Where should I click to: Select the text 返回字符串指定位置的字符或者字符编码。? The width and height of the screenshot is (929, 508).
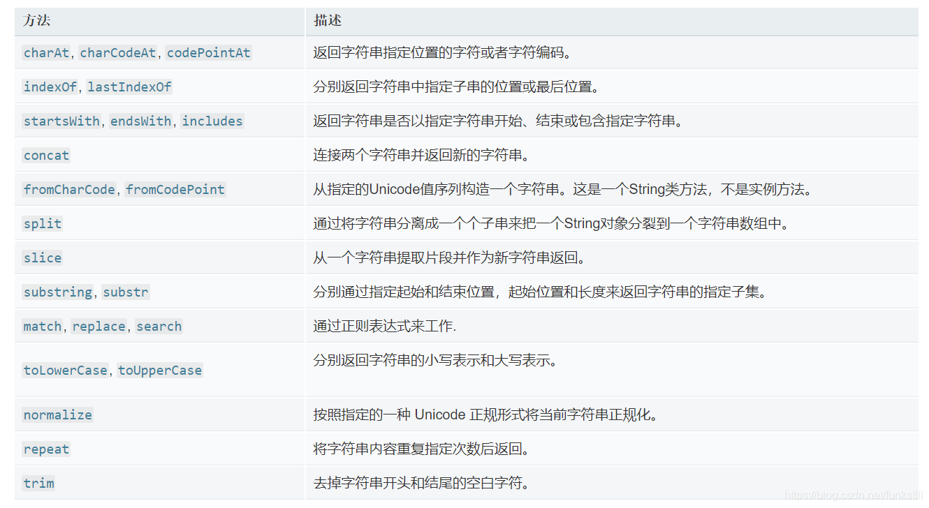[x=443, y=53]
